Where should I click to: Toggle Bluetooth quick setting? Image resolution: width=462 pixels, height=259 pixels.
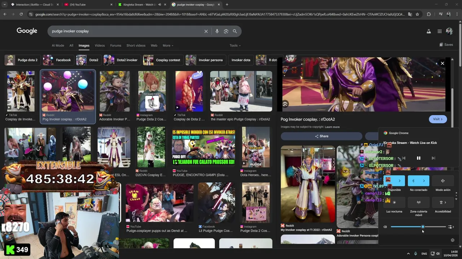pos(414,181)
